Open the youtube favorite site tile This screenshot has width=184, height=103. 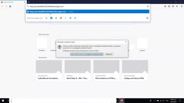pos(142,43)
